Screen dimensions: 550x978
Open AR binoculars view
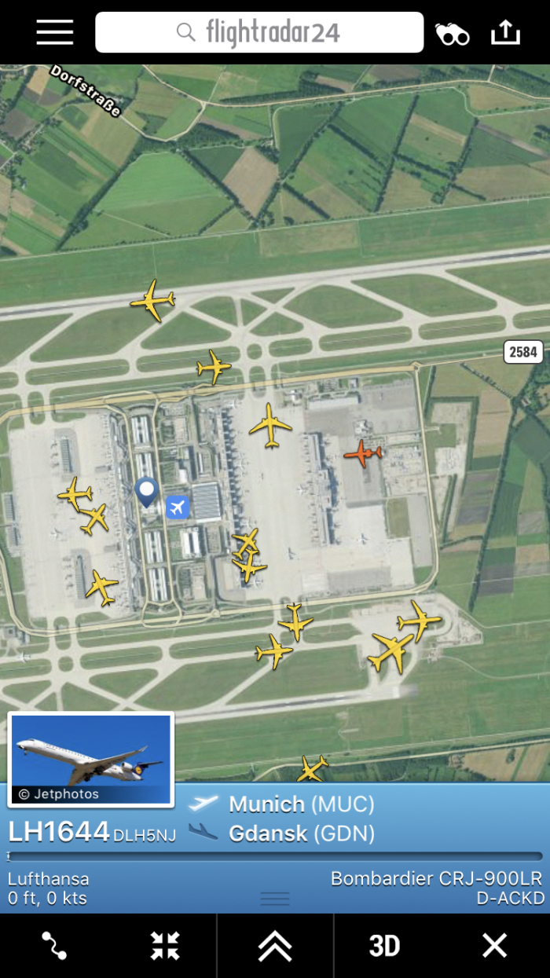tap(453, 34)
